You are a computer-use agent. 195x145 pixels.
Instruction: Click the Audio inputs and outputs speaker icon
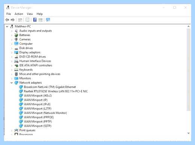(x=16, y=31)
